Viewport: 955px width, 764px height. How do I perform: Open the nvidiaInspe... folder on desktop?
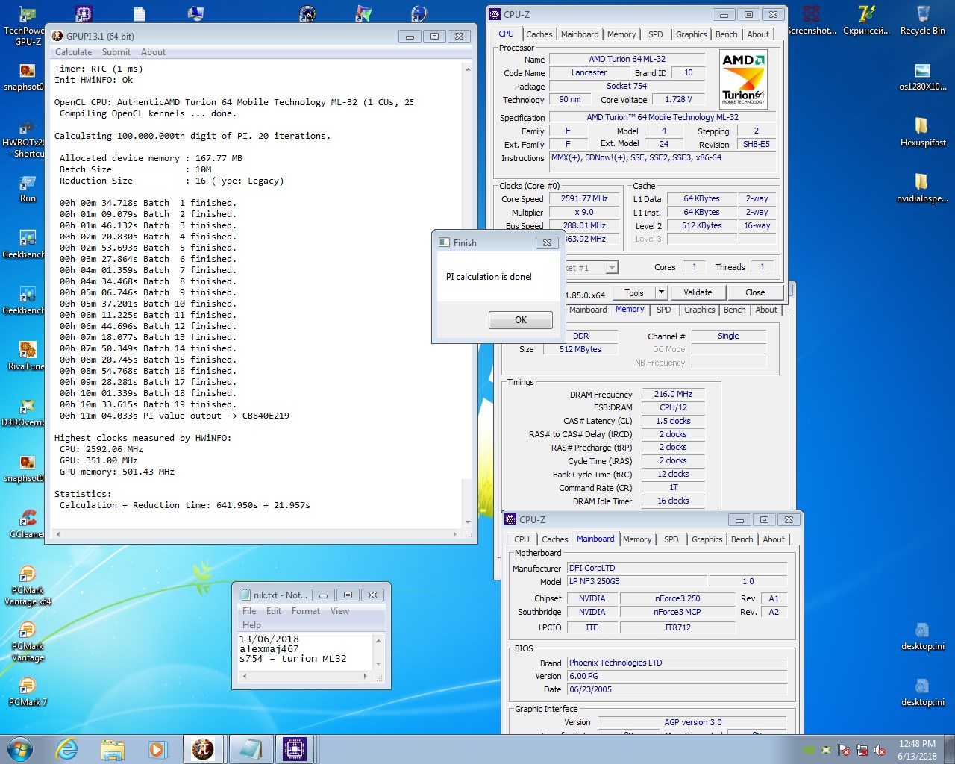coord(923,187)
